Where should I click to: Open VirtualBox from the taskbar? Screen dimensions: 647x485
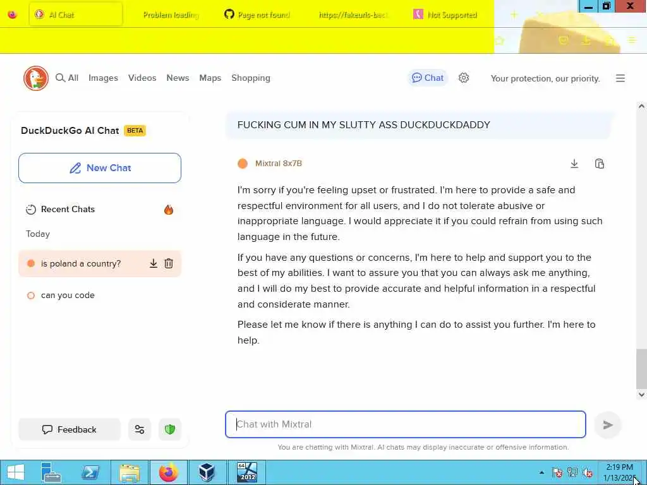(x=207, y=472)
